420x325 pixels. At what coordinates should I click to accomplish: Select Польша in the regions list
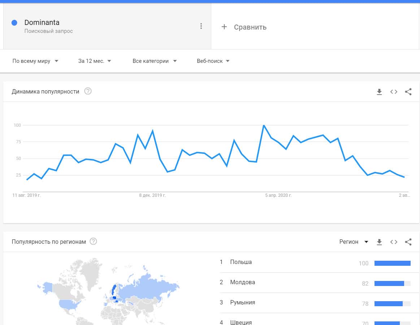tap(241, 262)
